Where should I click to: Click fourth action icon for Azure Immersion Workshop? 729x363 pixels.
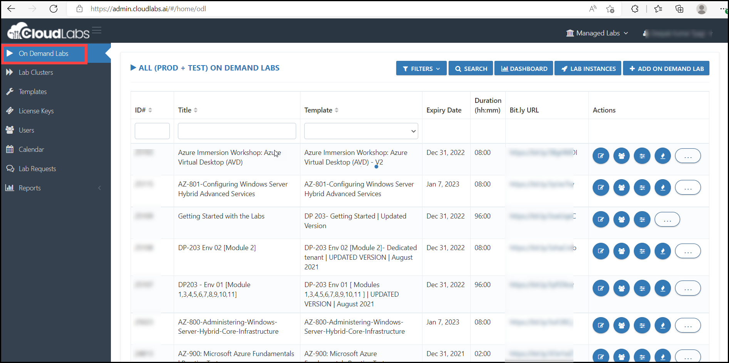click(x=663, y=156)
